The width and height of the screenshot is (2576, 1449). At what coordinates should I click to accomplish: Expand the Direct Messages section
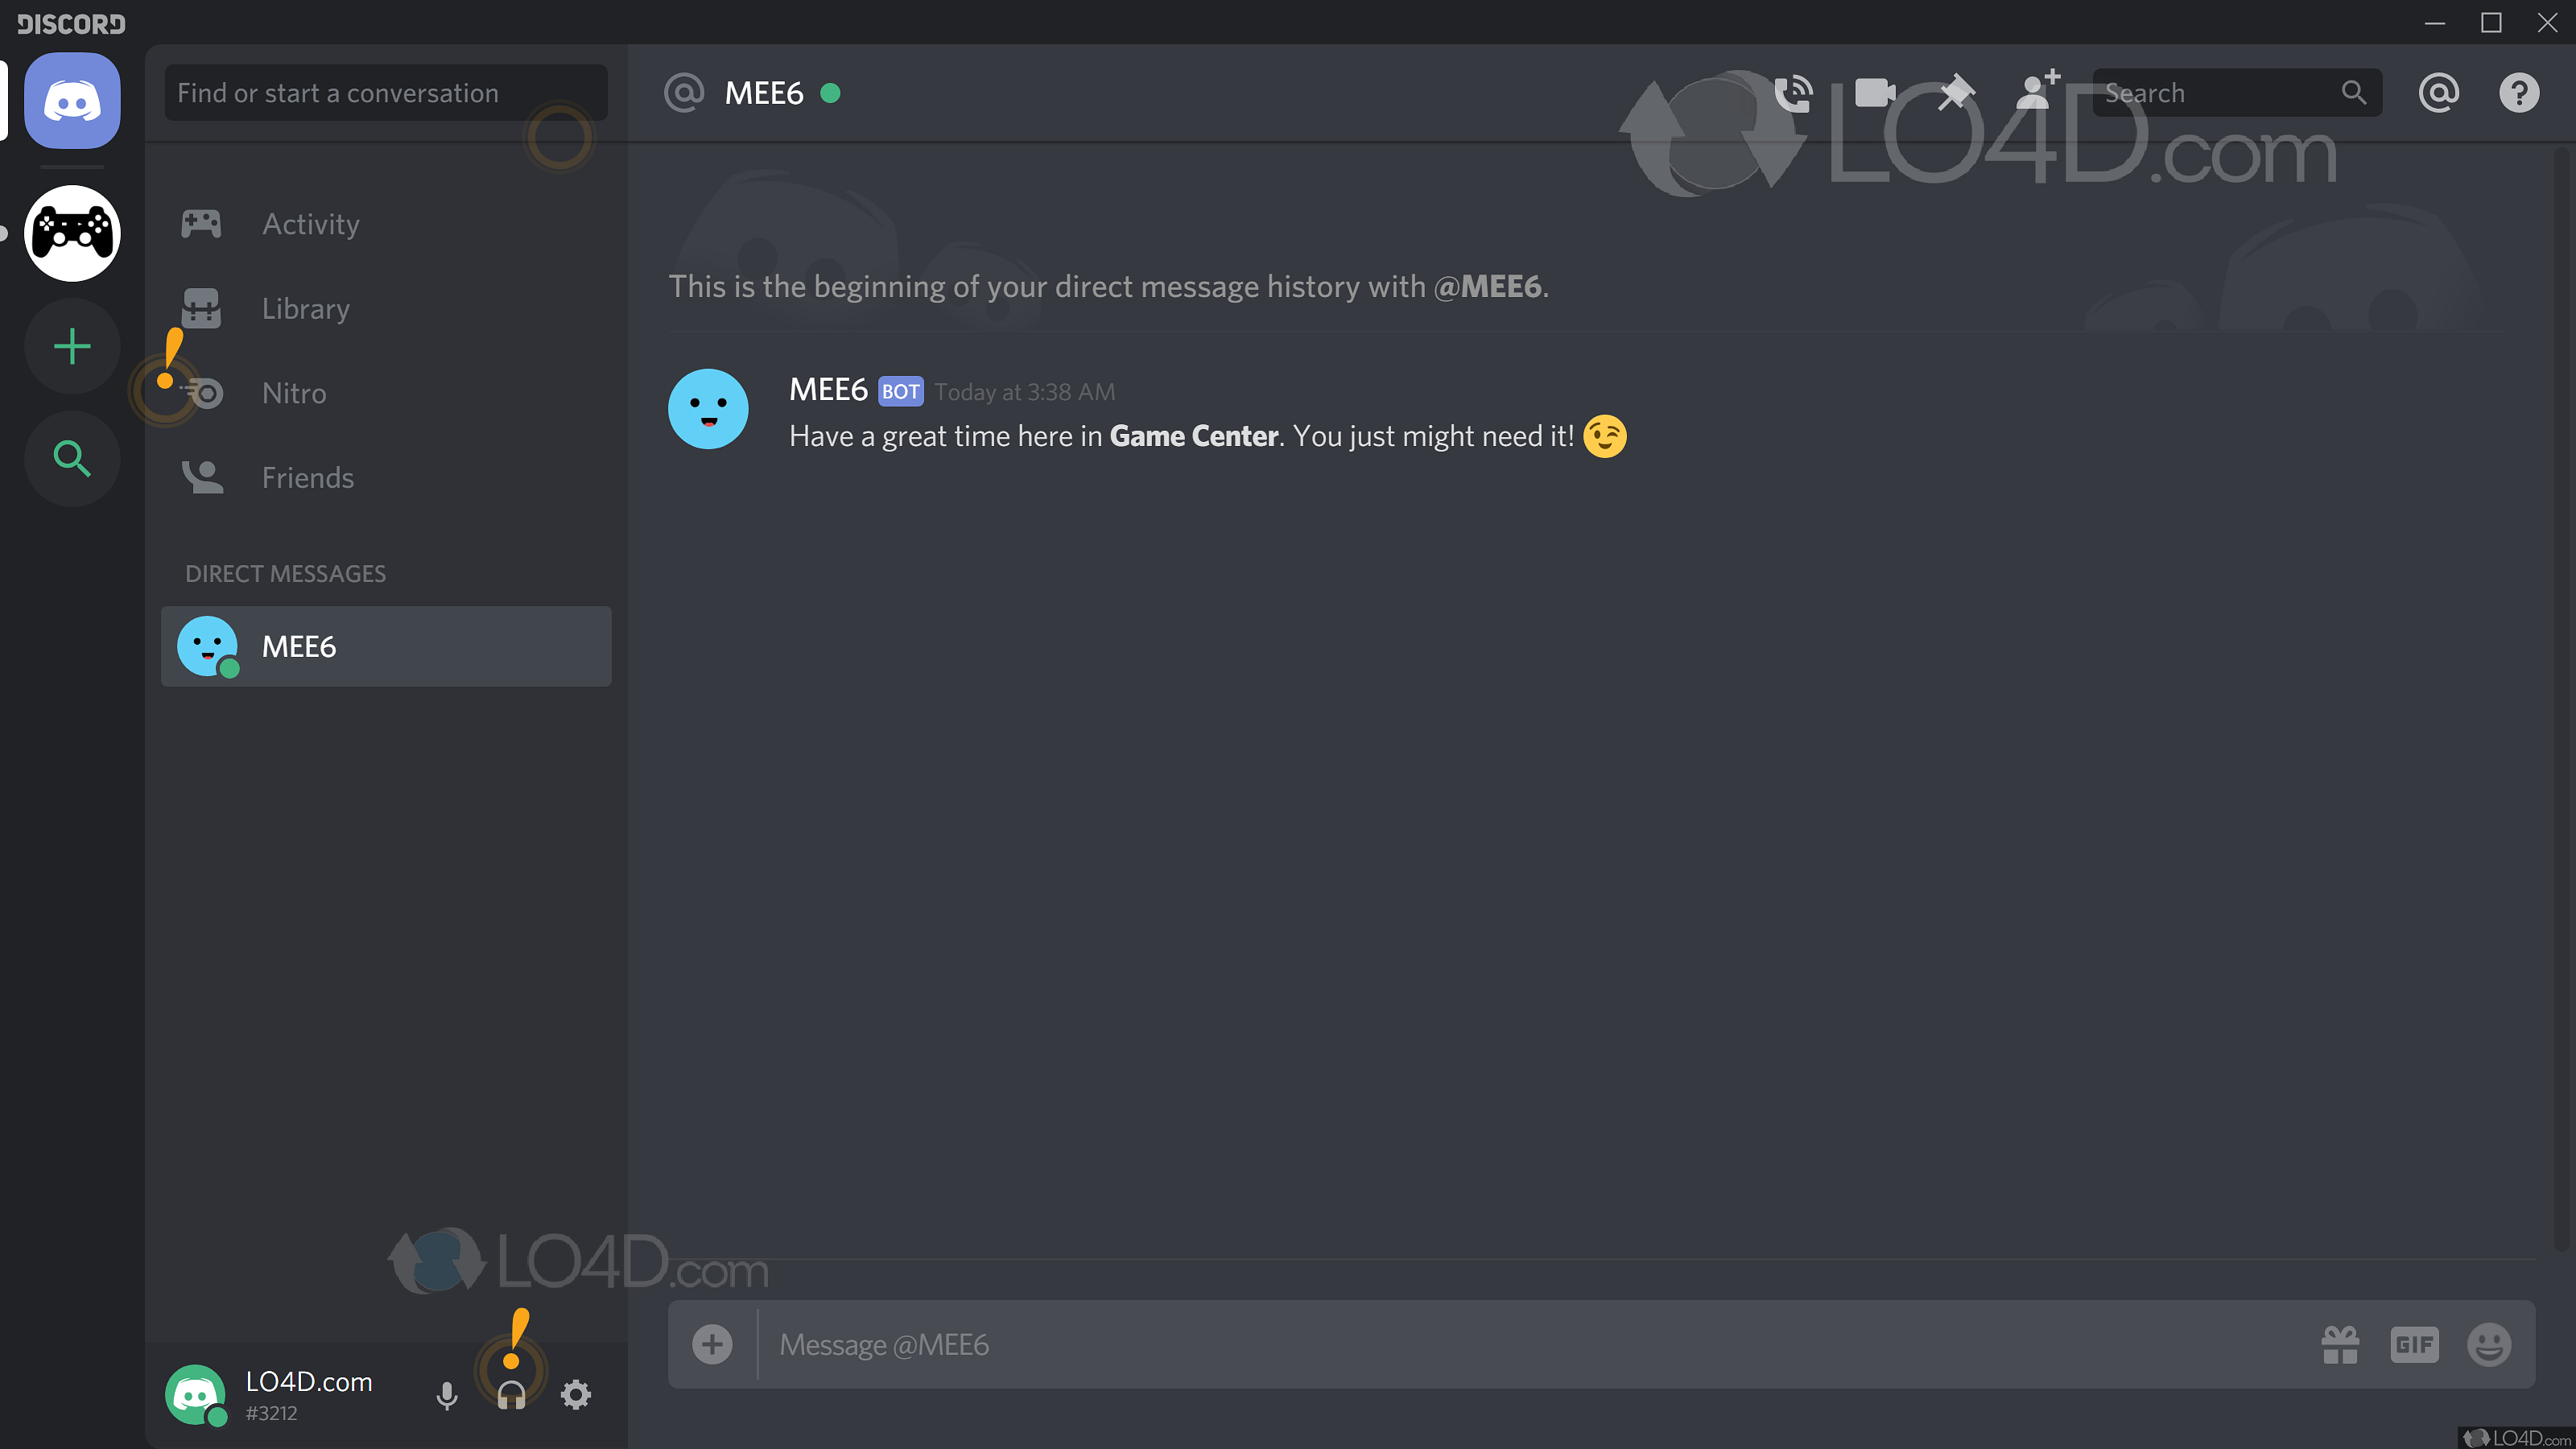[287, 573]
